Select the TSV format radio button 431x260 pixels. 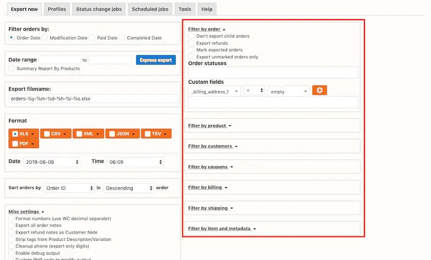[147, 134]
